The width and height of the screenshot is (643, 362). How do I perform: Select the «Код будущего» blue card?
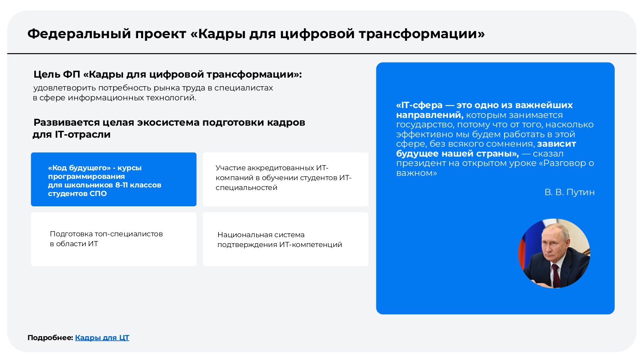coord(114,179)
